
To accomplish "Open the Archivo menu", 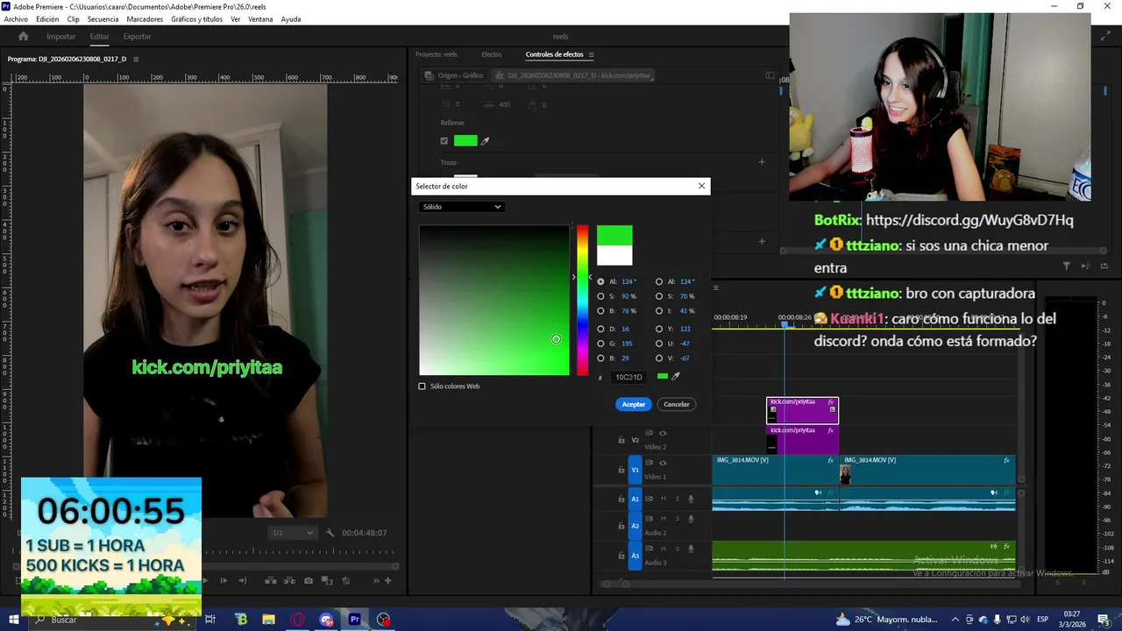I will (16, 19).
